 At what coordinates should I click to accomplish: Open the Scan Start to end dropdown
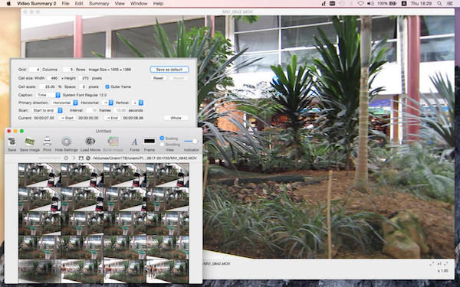coord(48,110)
